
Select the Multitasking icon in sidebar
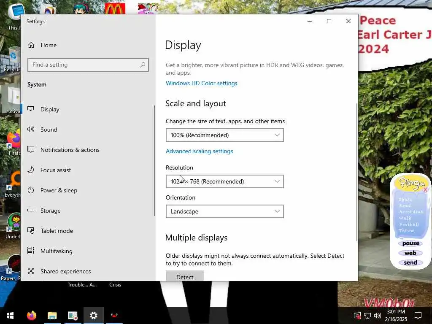coord(31,251)
